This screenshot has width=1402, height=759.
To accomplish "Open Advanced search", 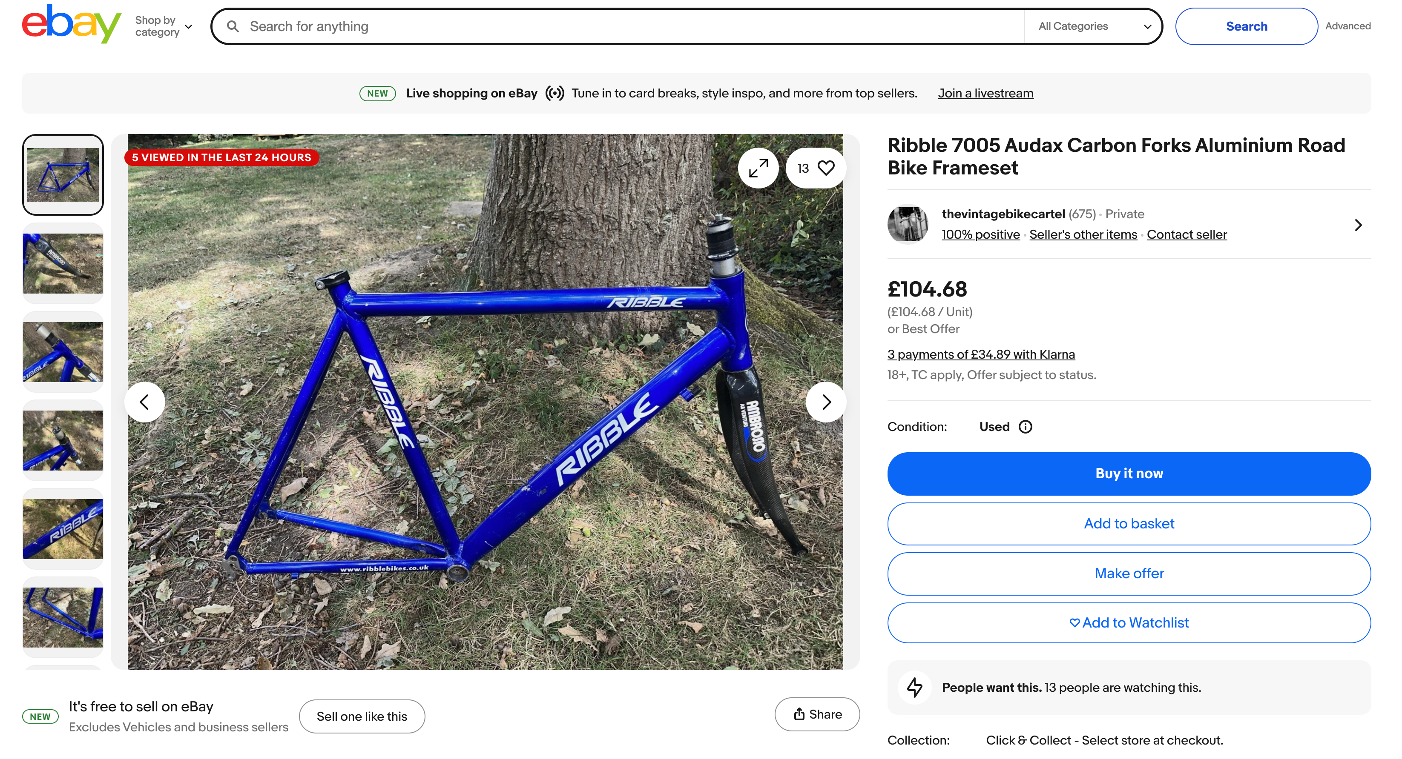I will coord(1347,26).
